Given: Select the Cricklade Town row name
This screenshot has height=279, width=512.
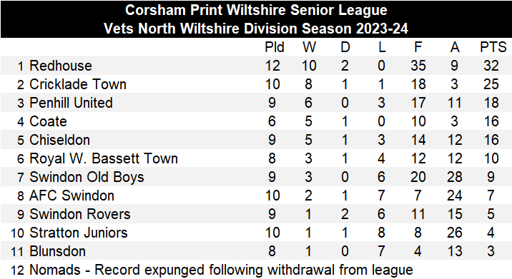Looking at the screenshot, I should coord(78,84).
